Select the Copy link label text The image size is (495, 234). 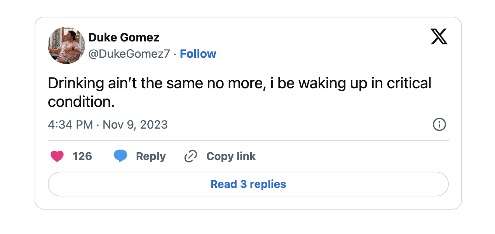tap(231, 156)
